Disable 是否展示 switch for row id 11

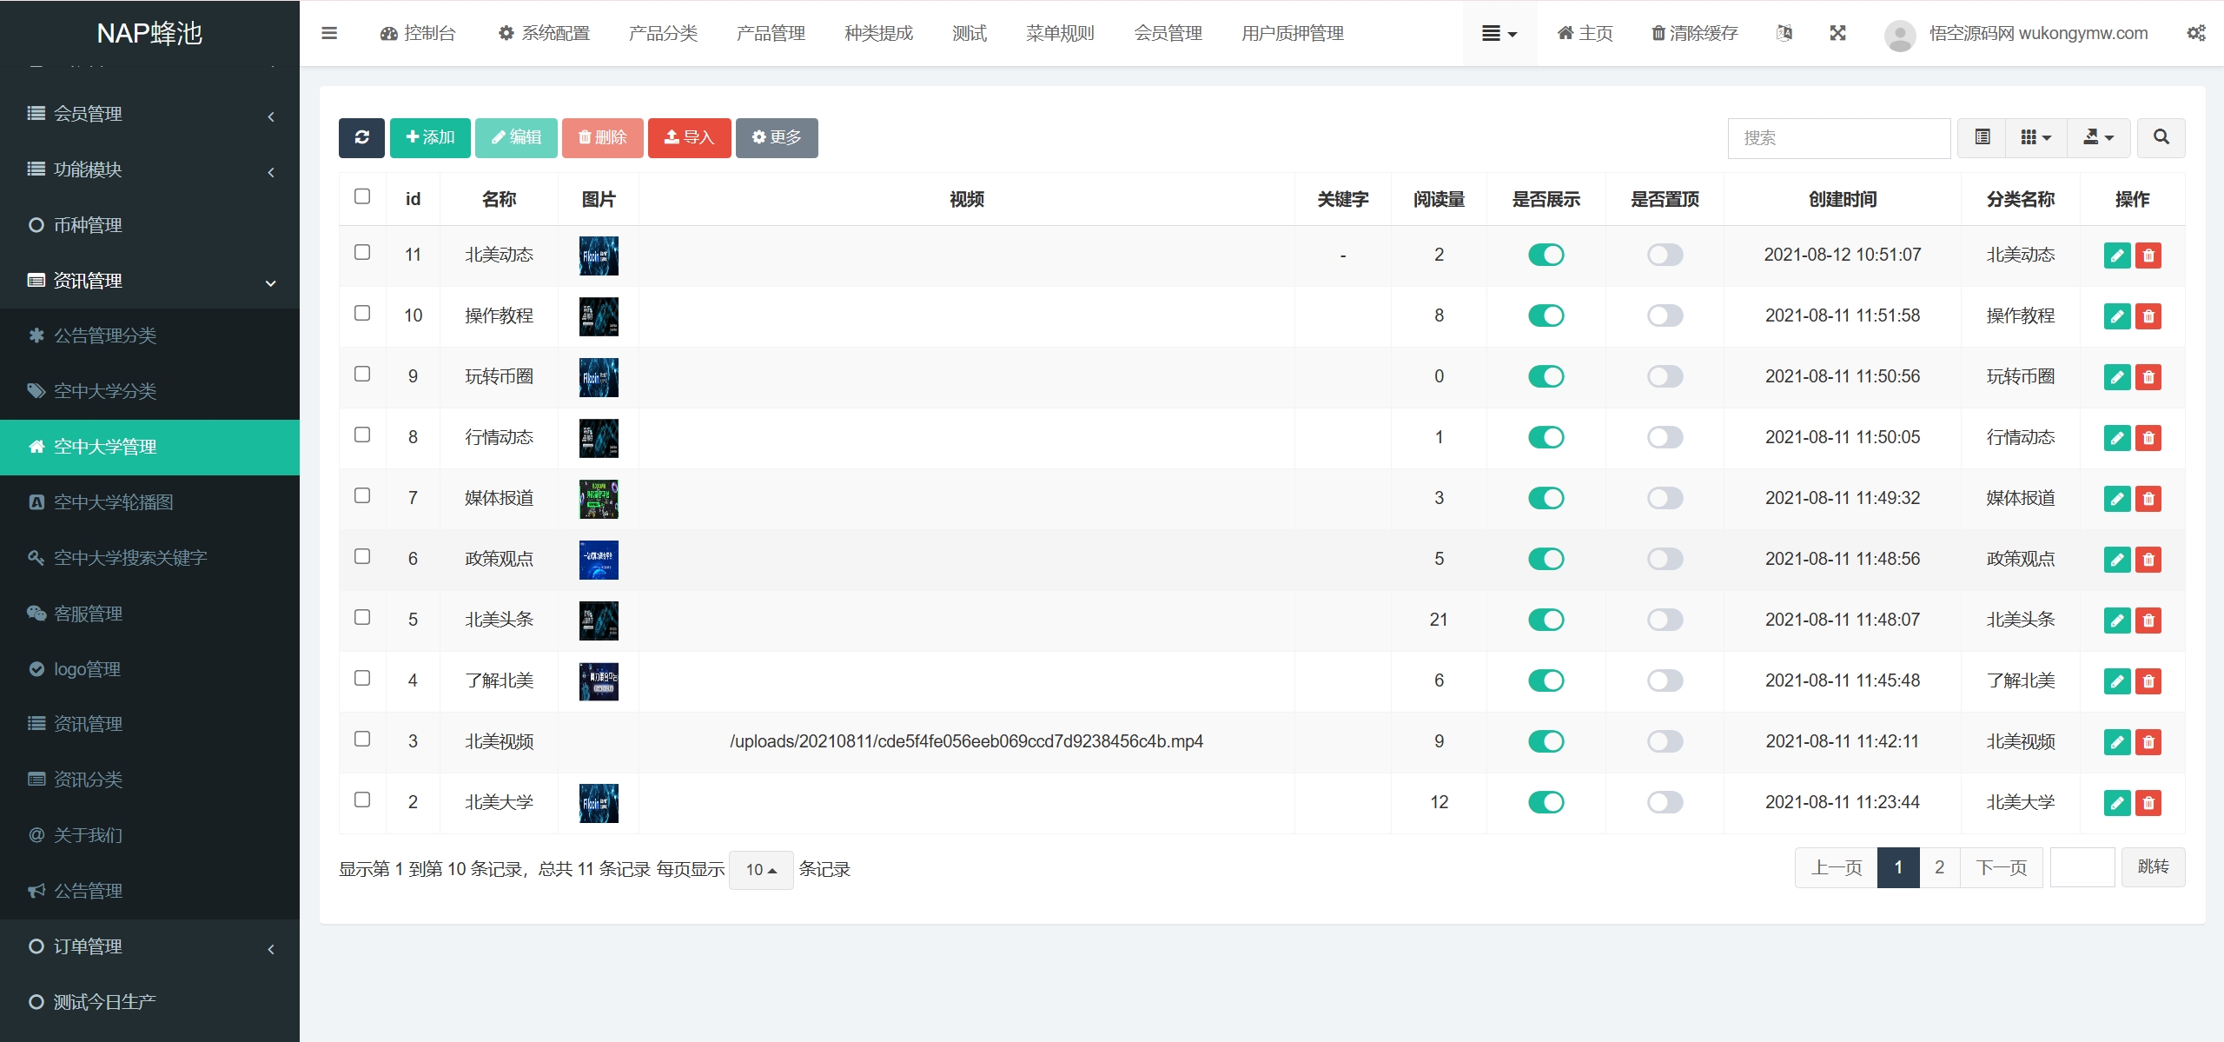1546,255
